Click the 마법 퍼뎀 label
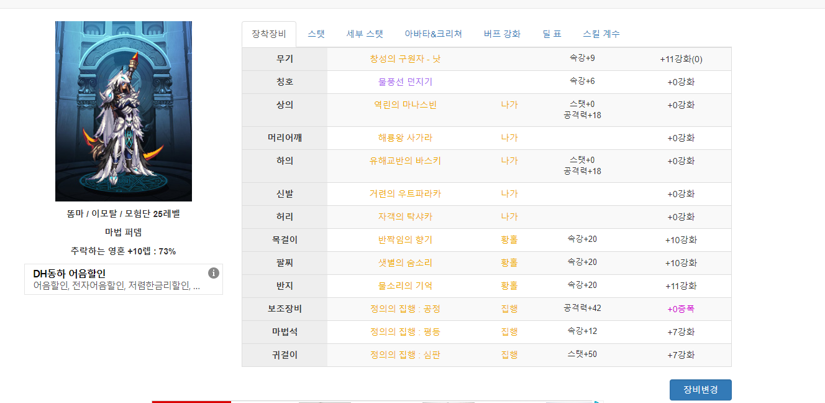This screenshot has height=403, width=825. point(124,233)
